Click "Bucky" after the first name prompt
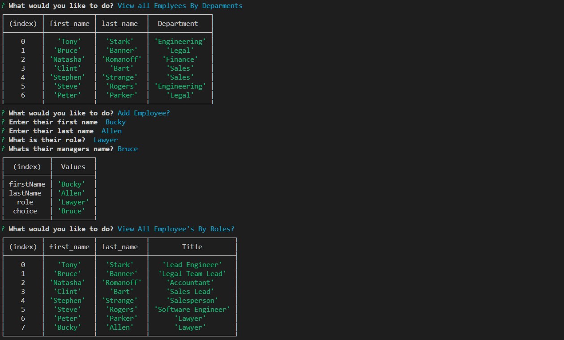This screenshot has width=564, height=340. [x=115, y=122]
